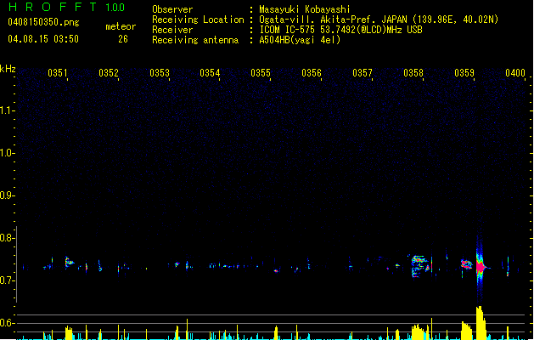The height and width of the screenshot is (340, 534).
Task: Click the large echo cluster at 0358
Action: (x=420, y=266)
